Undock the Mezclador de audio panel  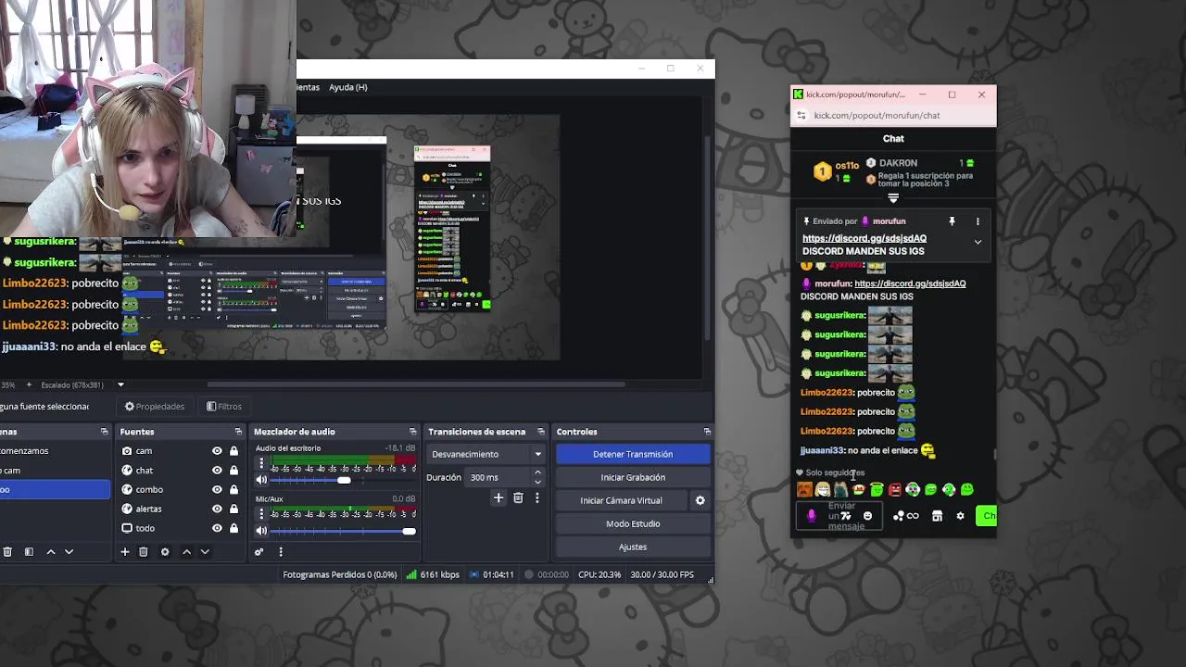(x=413, y=432)
